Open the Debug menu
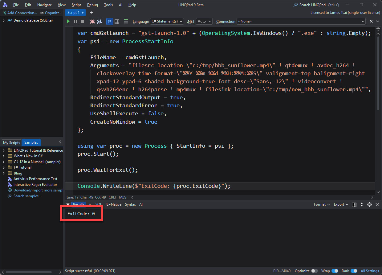Screen dimensions: 382x275 (92, 5)
